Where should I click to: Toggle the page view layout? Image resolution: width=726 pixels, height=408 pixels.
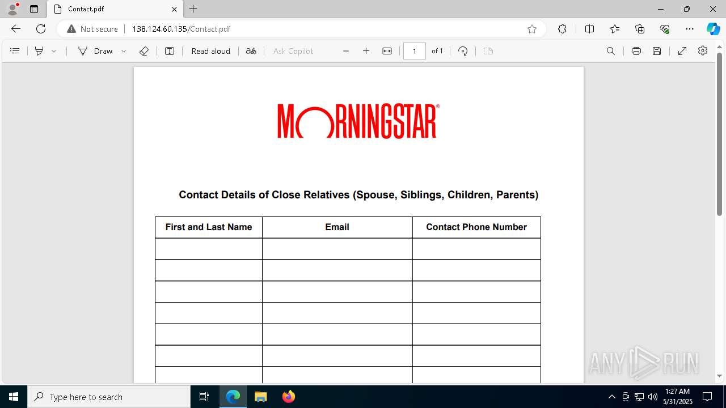tap(488, 51)
